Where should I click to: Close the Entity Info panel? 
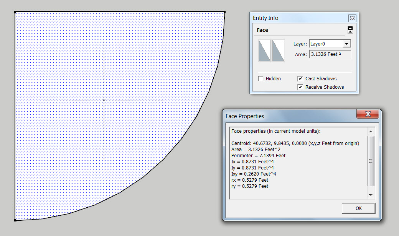click(x=352, y=18)
